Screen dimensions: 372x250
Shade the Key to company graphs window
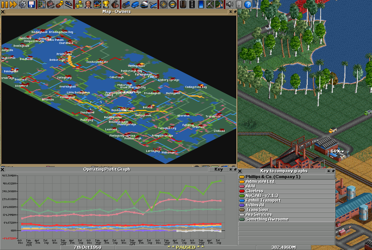pos(328,171)
